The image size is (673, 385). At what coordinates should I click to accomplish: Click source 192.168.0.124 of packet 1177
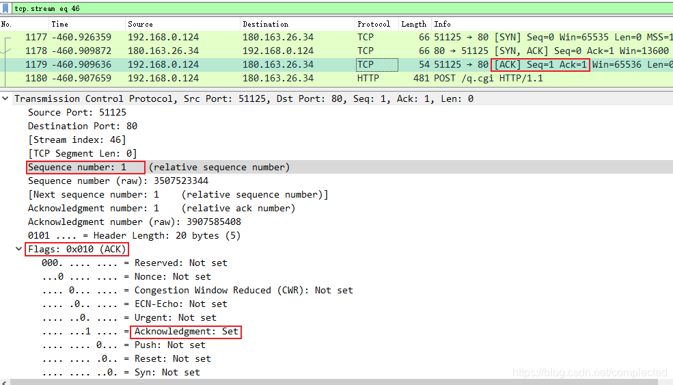coord(163,38)
